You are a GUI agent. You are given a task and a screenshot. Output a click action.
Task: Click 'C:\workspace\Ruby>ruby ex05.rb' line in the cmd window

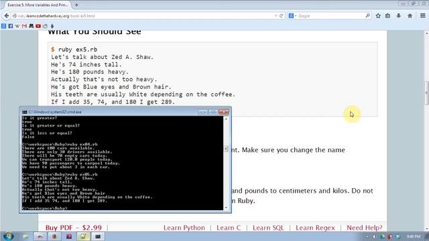click(60, 174)
